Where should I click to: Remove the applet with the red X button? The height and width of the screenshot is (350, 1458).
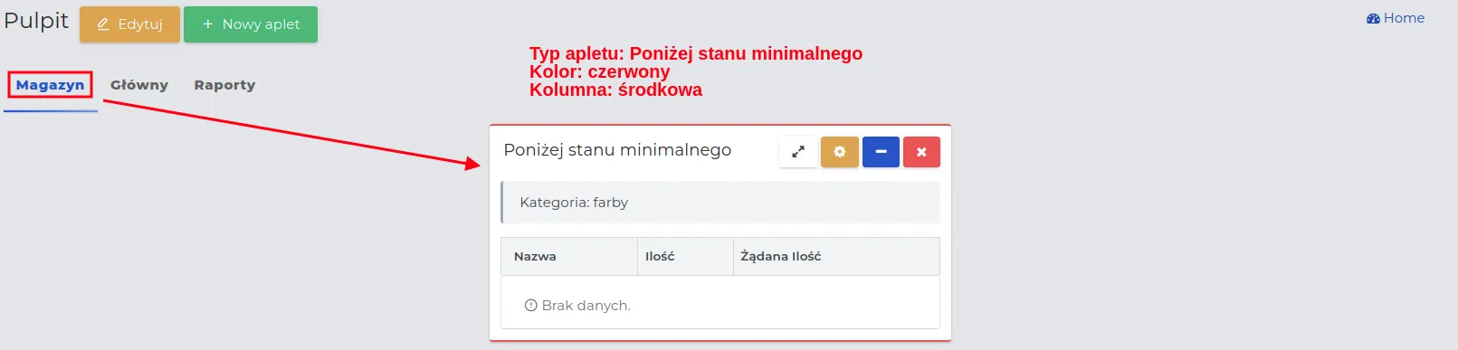(x=921, y=152)
